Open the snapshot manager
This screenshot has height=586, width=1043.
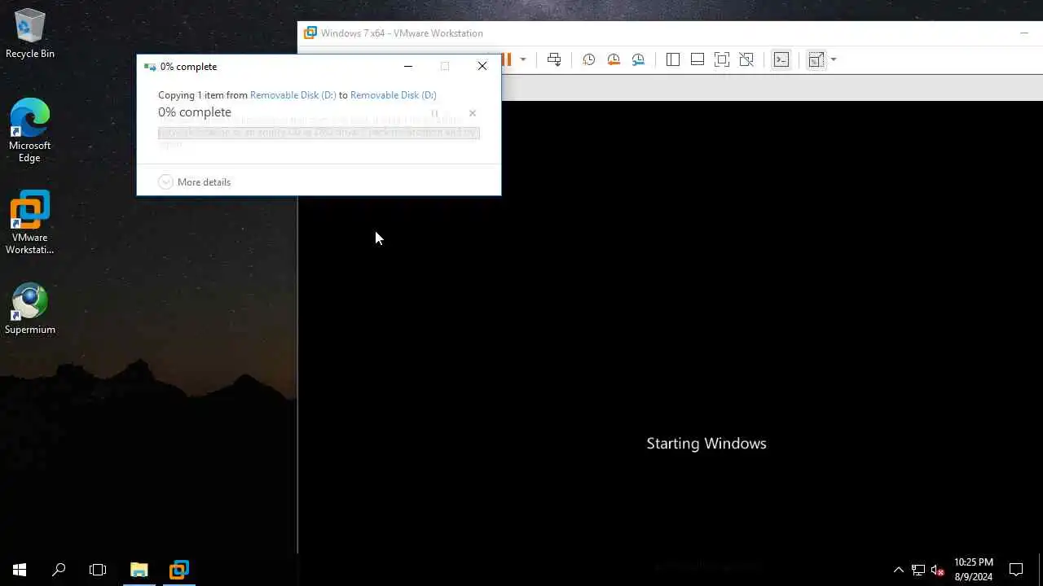click(x=638, y=59)
